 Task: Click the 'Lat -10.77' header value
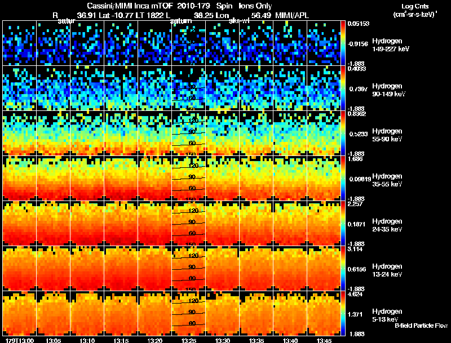point(116,15)
